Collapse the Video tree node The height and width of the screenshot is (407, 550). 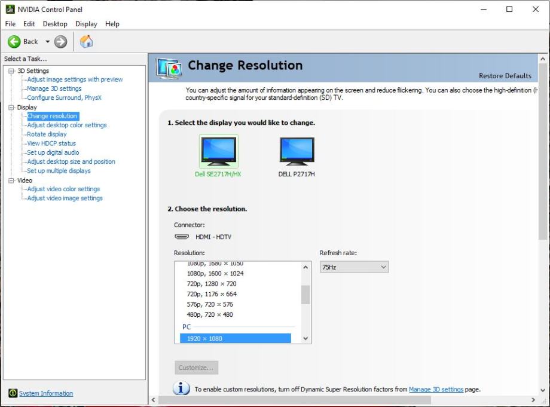pyautogui.click(x=12, y=180)
